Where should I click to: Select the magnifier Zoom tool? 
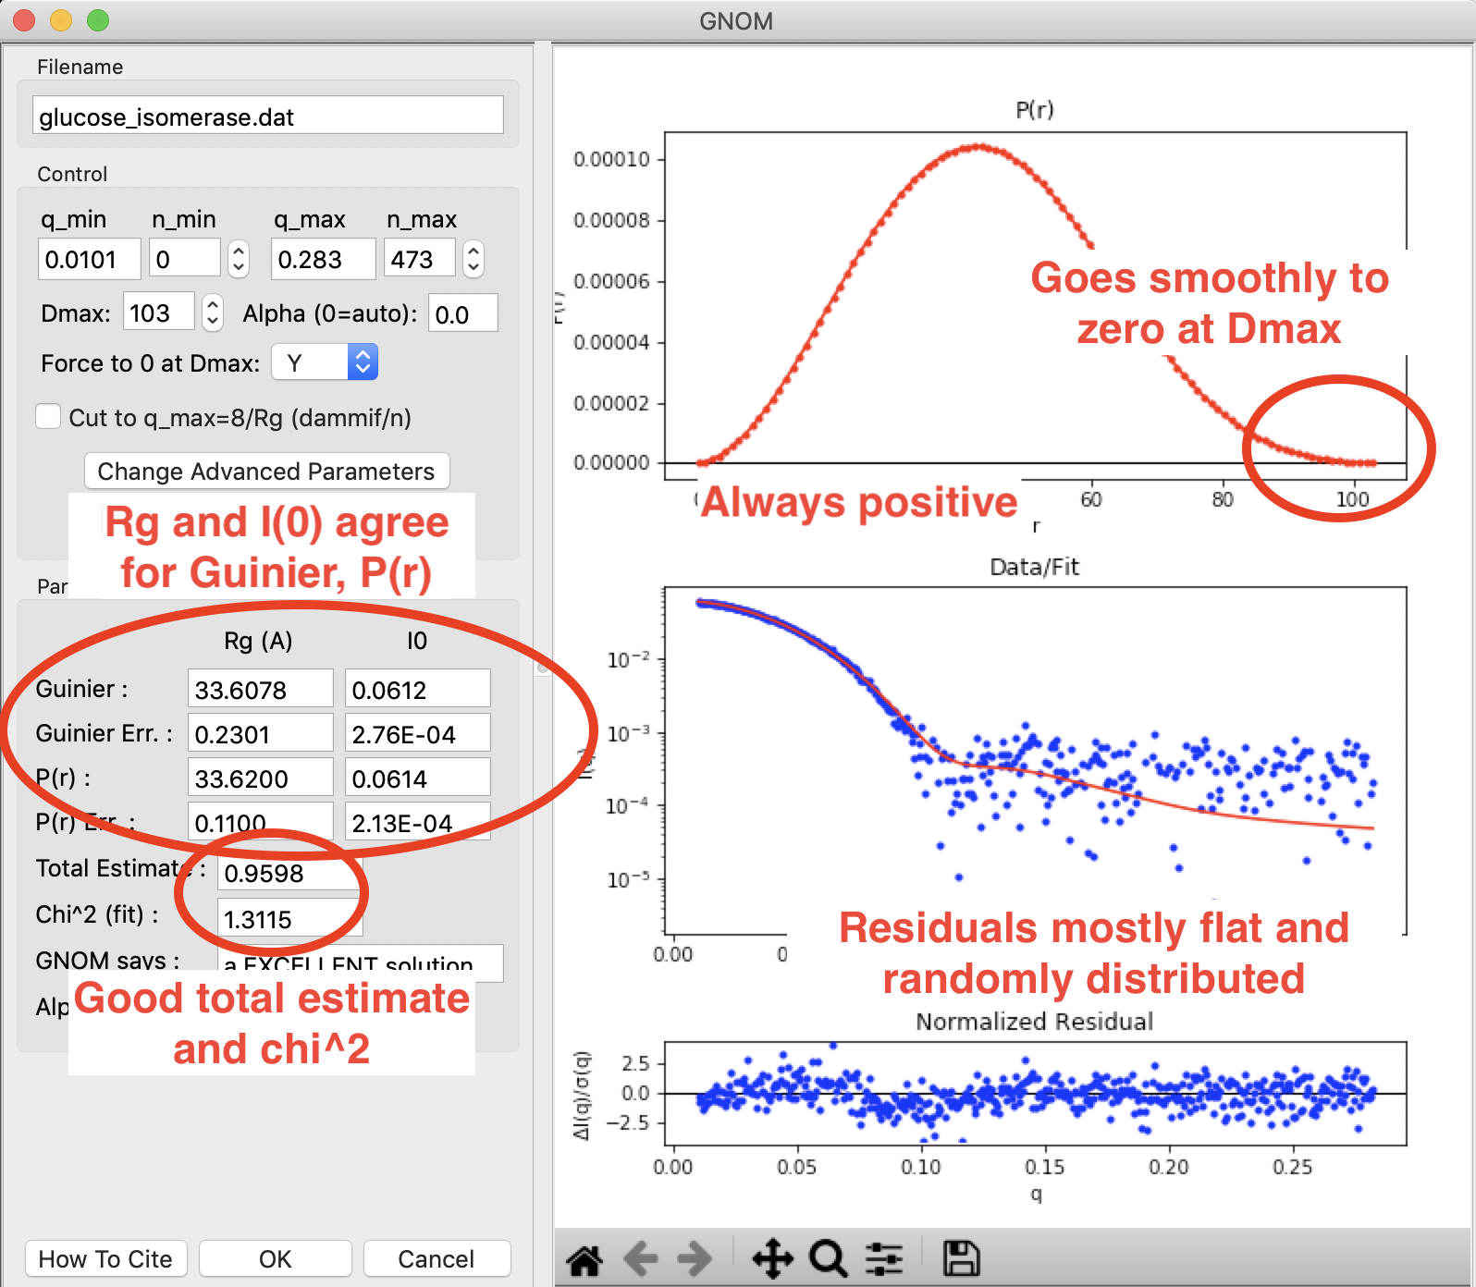(828, 1259)
